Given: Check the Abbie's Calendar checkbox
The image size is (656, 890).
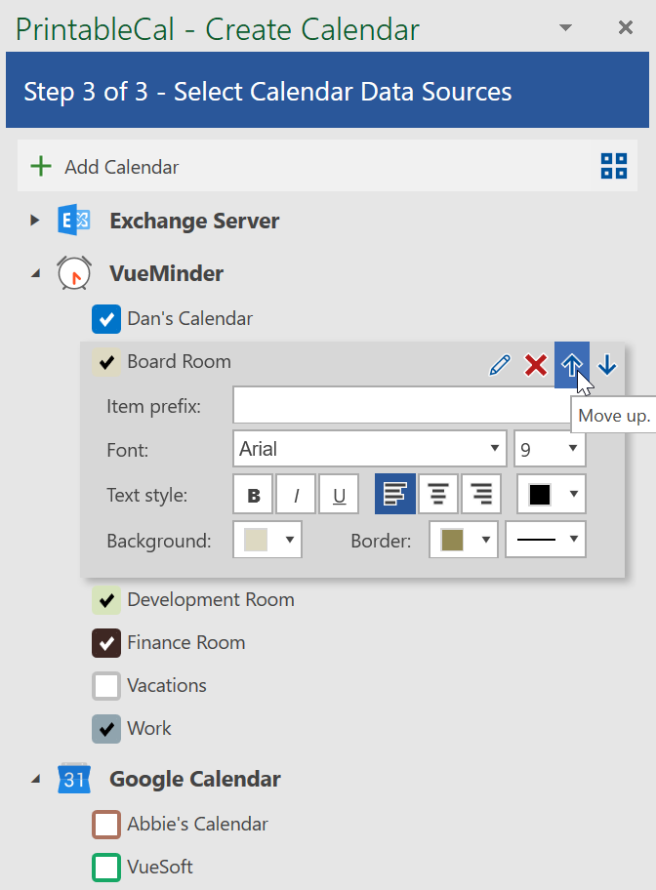Looking at the screenshot, I should [105, 825].
